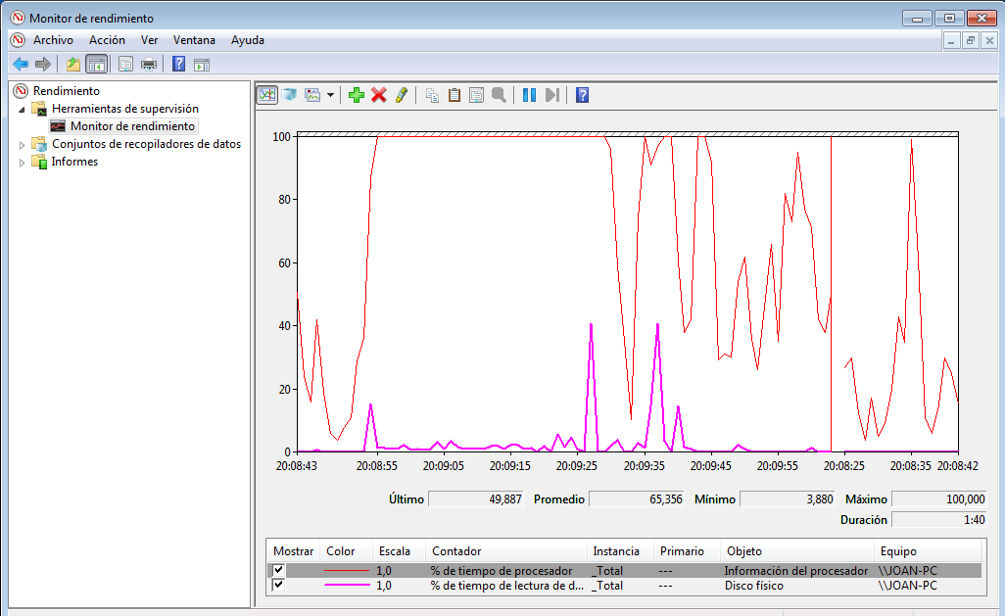
Task: Open the Archivo menu
Action: pyautogui.click(x=53, y=40)
